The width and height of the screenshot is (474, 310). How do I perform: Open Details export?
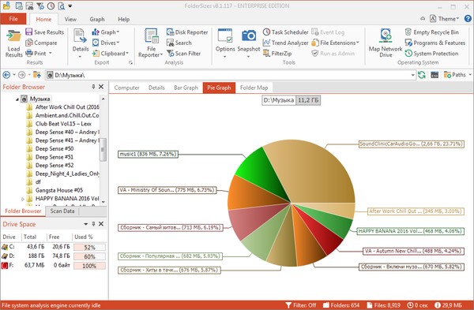click(80, 43)
